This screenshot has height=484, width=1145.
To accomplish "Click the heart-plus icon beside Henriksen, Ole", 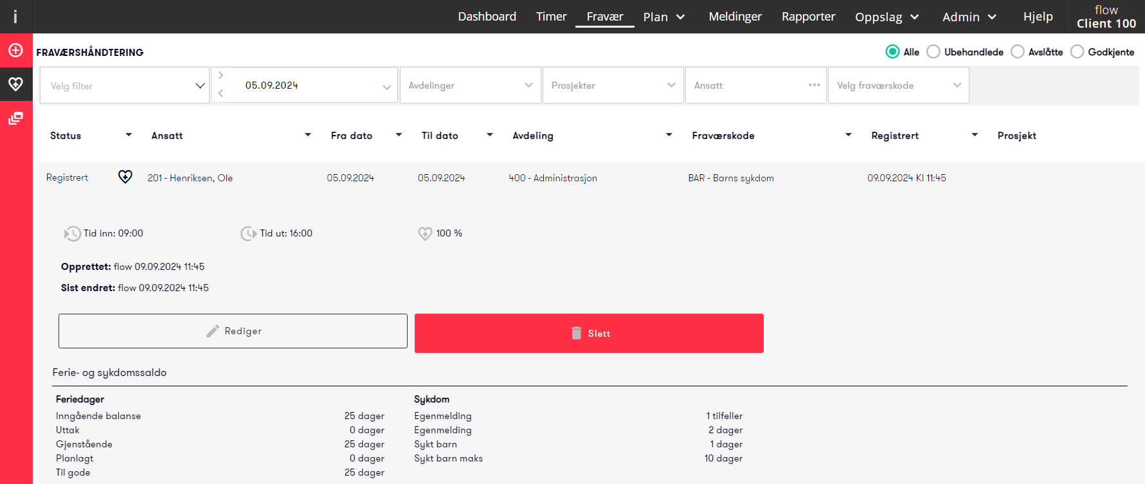I will (x=125, y=177).
